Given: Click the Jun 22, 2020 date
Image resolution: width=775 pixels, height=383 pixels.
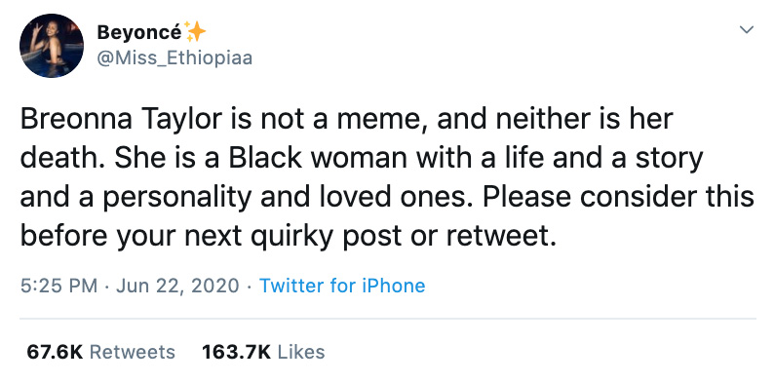Looking at the screenshot, I should point(177,286).
